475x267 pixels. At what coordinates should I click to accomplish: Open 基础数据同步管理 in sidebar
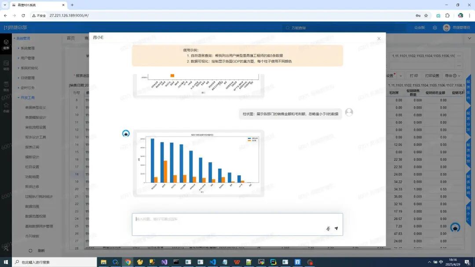pos(39,226)
